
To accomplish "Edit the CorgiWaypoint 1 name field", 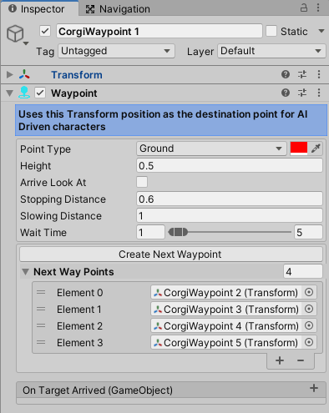I will [159, 31].
